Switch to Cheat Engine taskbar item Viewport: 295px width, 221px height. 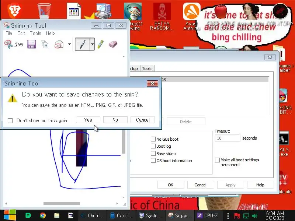point(93,215)
